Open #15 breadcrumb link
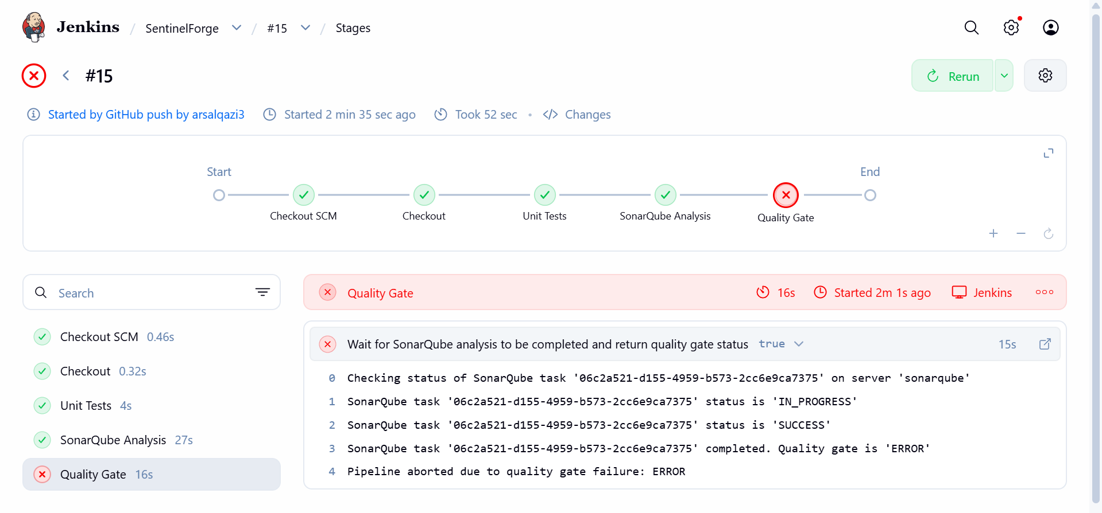This screenshot has width=1102, height=513. [277, 28]
